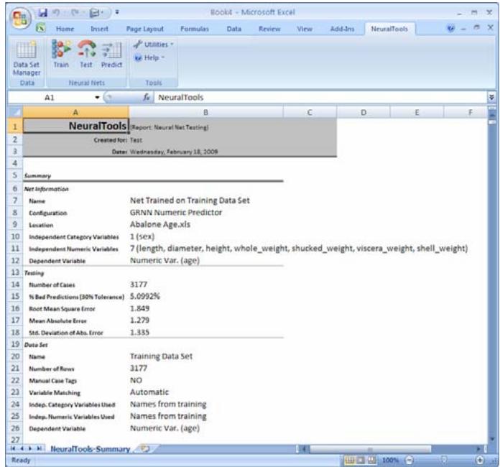Click the '1.279' mean absolute error value
The image size is (500, 467).
click(139, 320)
